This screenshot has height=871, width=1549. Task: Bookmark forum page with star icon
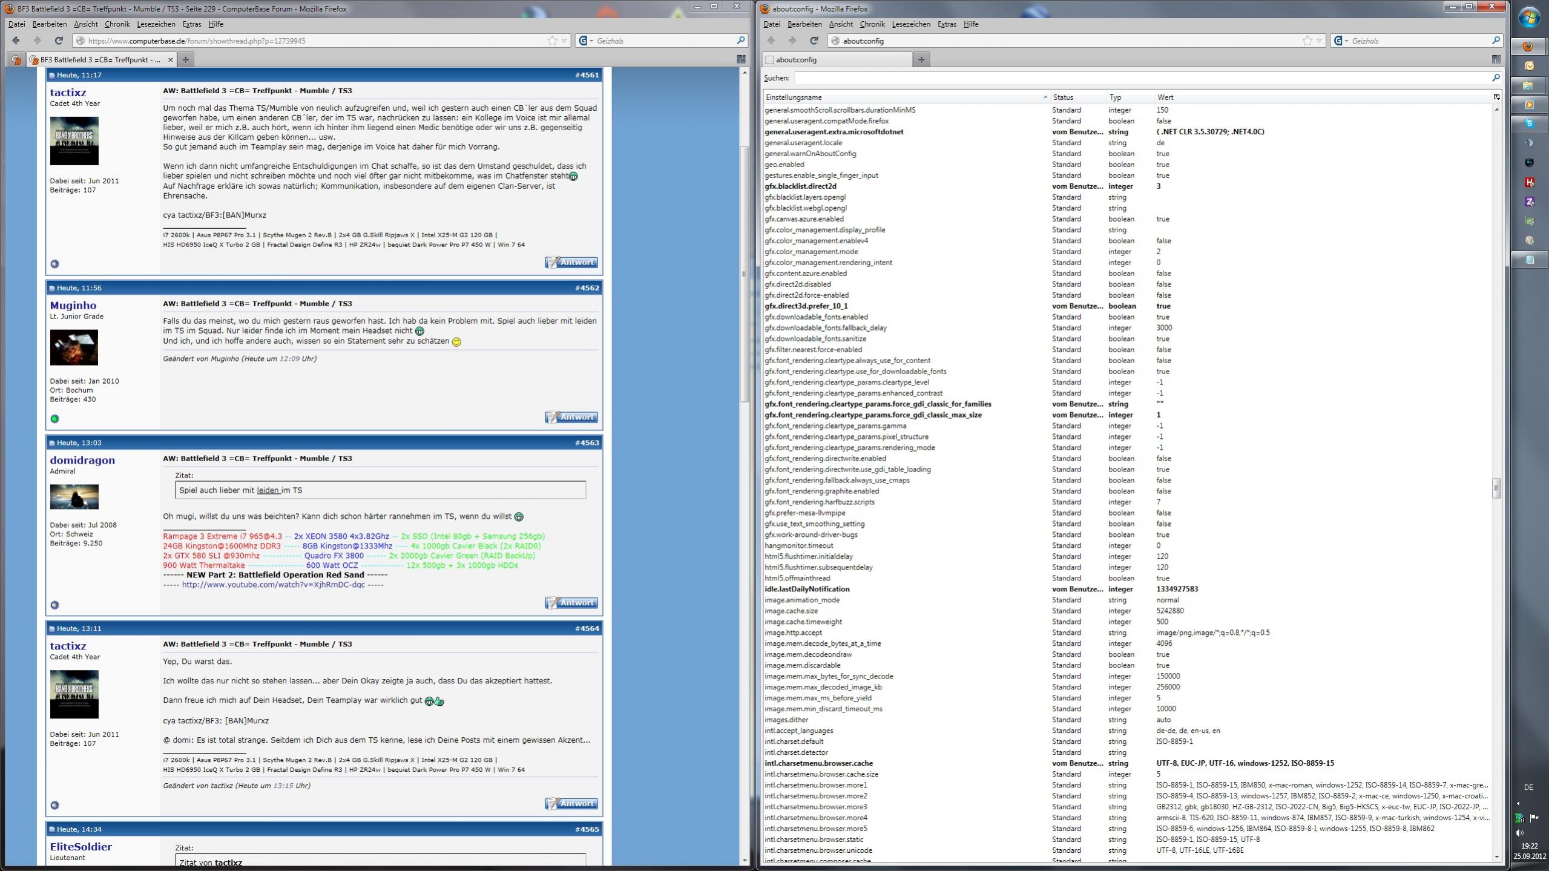click(552, 41)
